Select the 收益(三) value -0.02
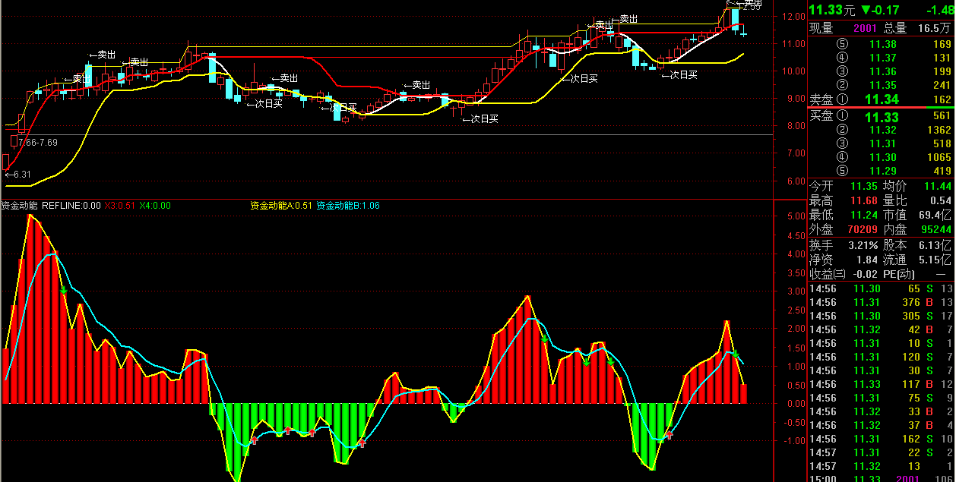956x482 pixels. click(x=865, y=274)
